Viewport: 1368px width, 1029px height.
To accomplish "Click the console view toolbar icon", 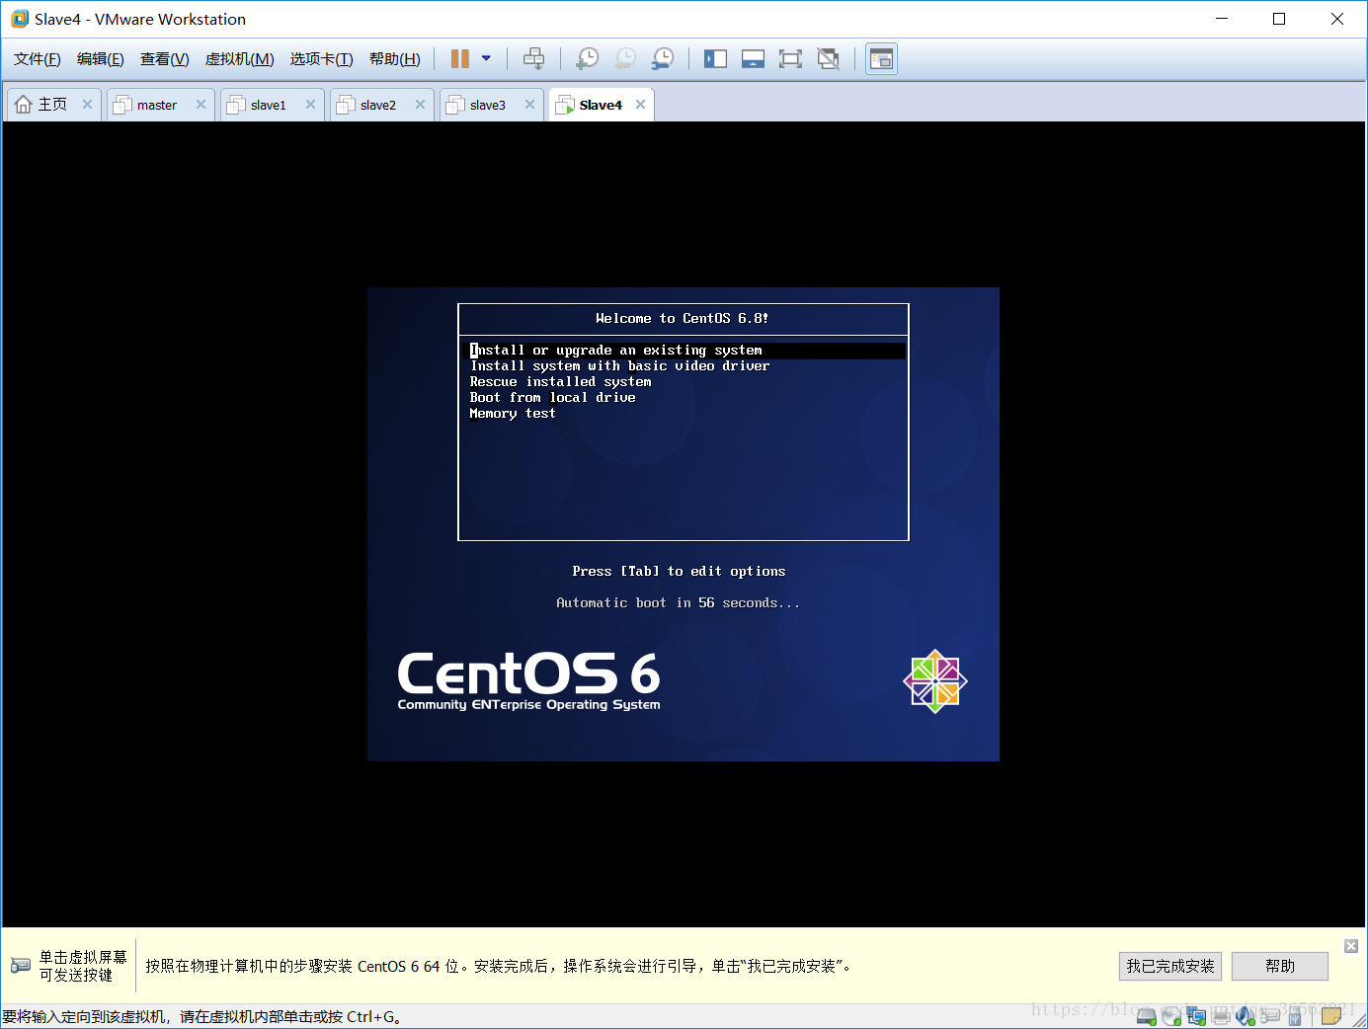I will [881, 59].
